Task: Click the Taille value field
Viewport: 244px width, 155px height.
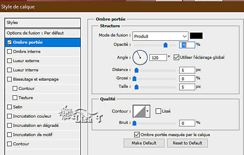Action: tap(187, 87)
